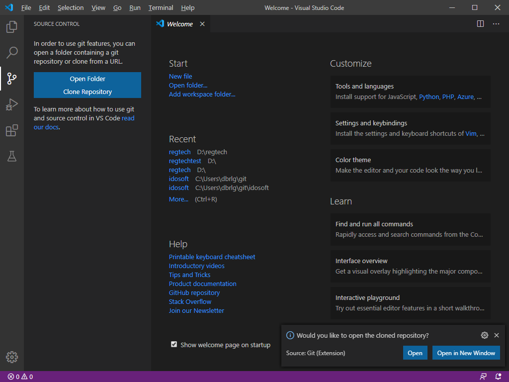Image resolution: width=509 pixels, height=382 pixels.
Task: Open the Run menu
Action: pyautogui.click(x=135, y=8)
